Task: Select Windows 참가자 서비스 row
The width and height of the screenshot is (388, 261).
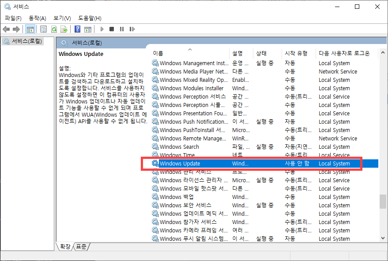Action: 265,222
